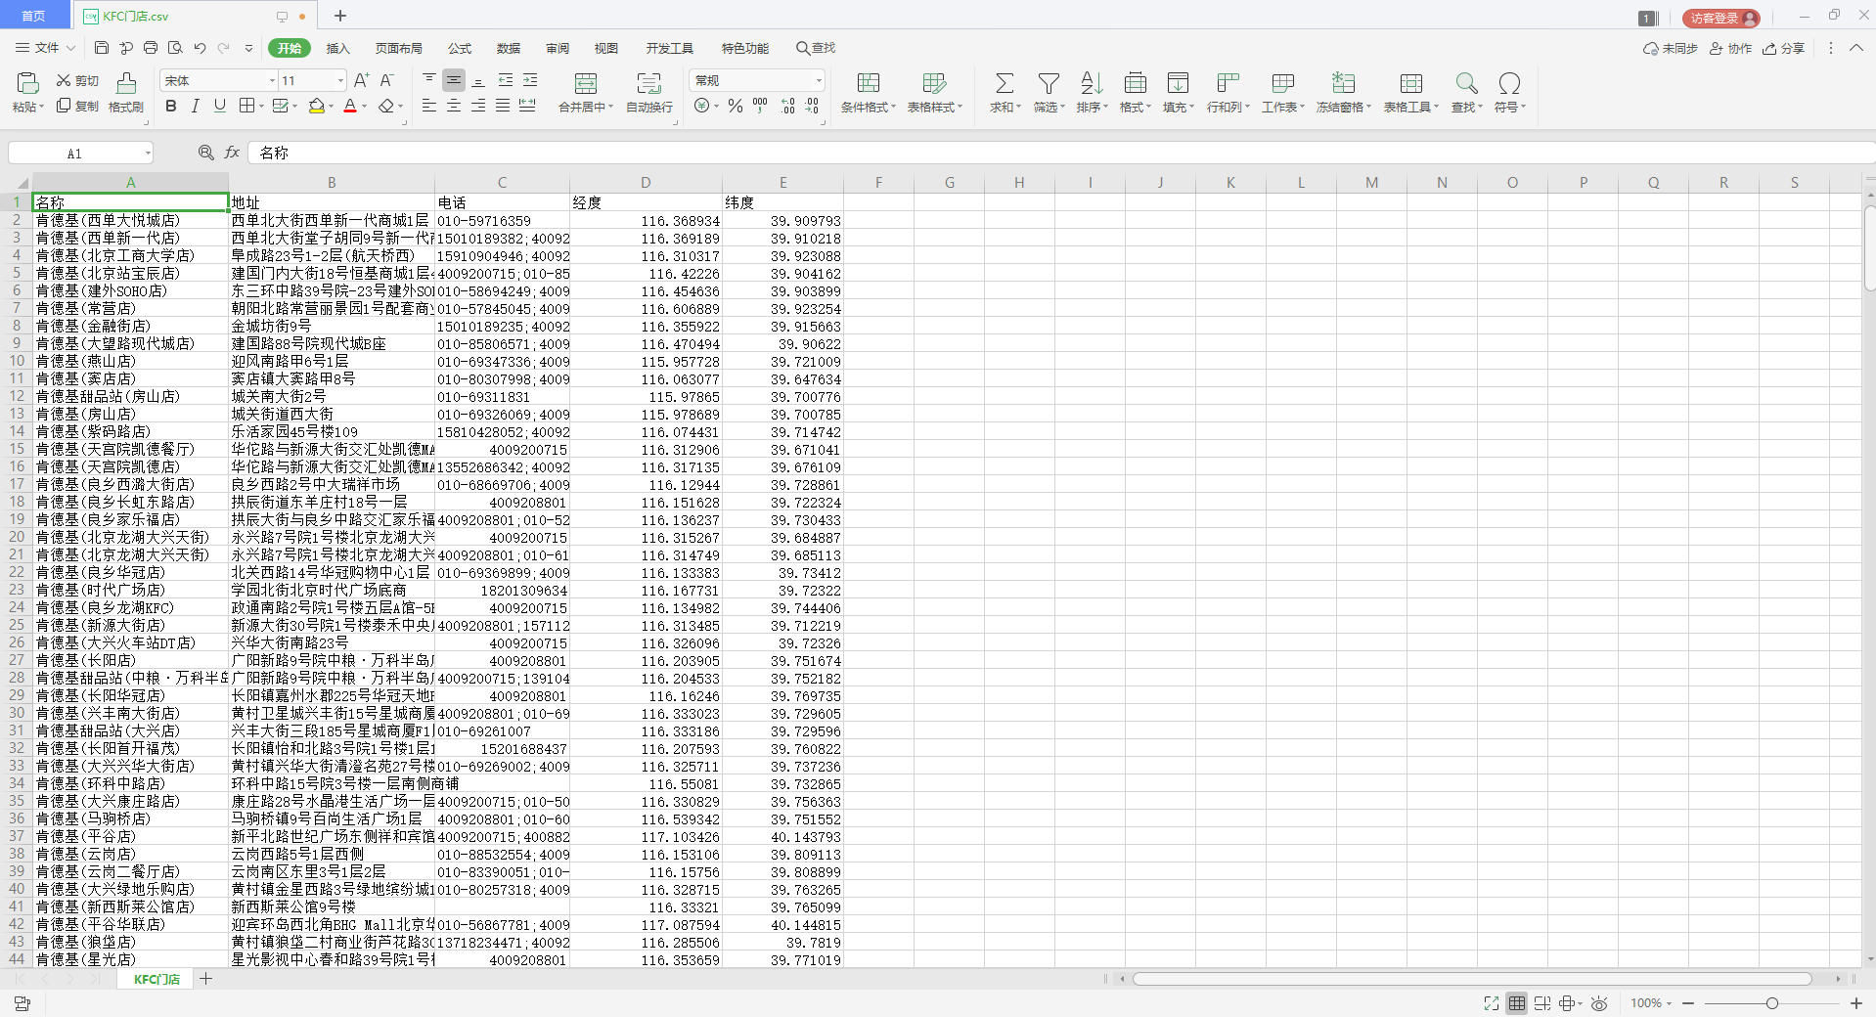The image size is (1876, 1017).
Task: Switch to the 插入 (Insert) ribbon tab
Action: [x=337, y=48]
